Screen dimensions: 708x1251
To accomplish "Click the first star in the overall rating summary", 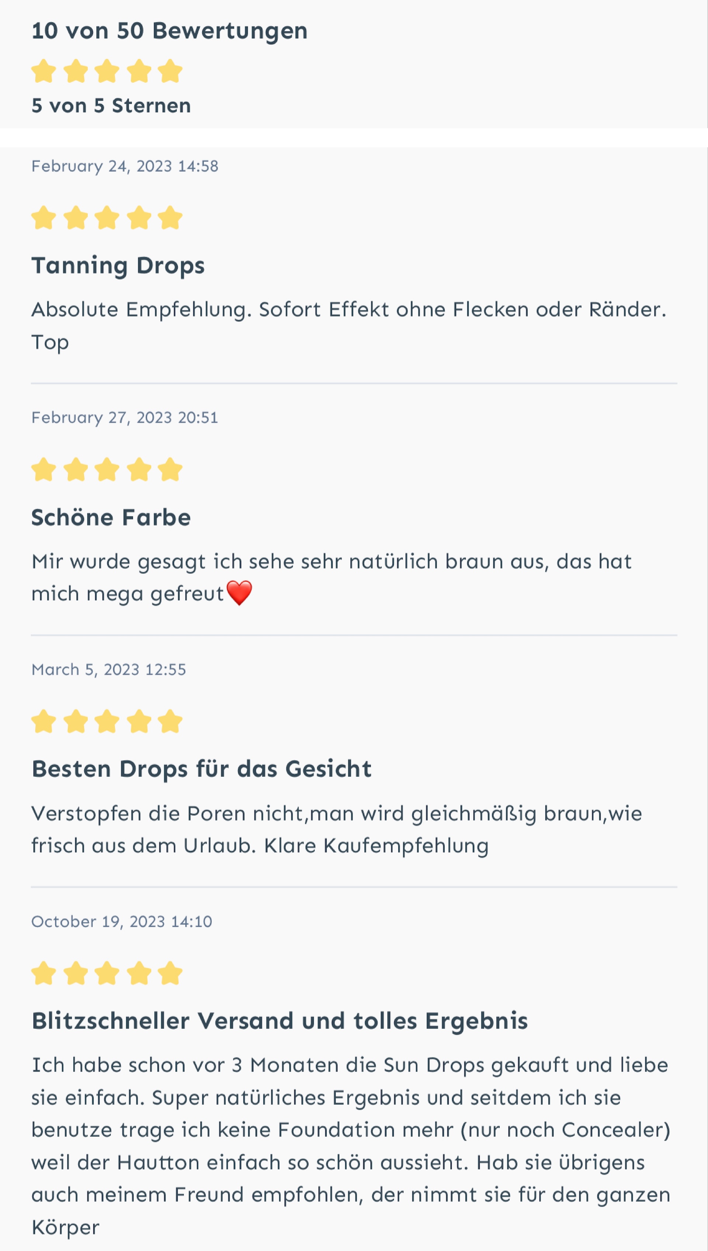I will point(44,72).
